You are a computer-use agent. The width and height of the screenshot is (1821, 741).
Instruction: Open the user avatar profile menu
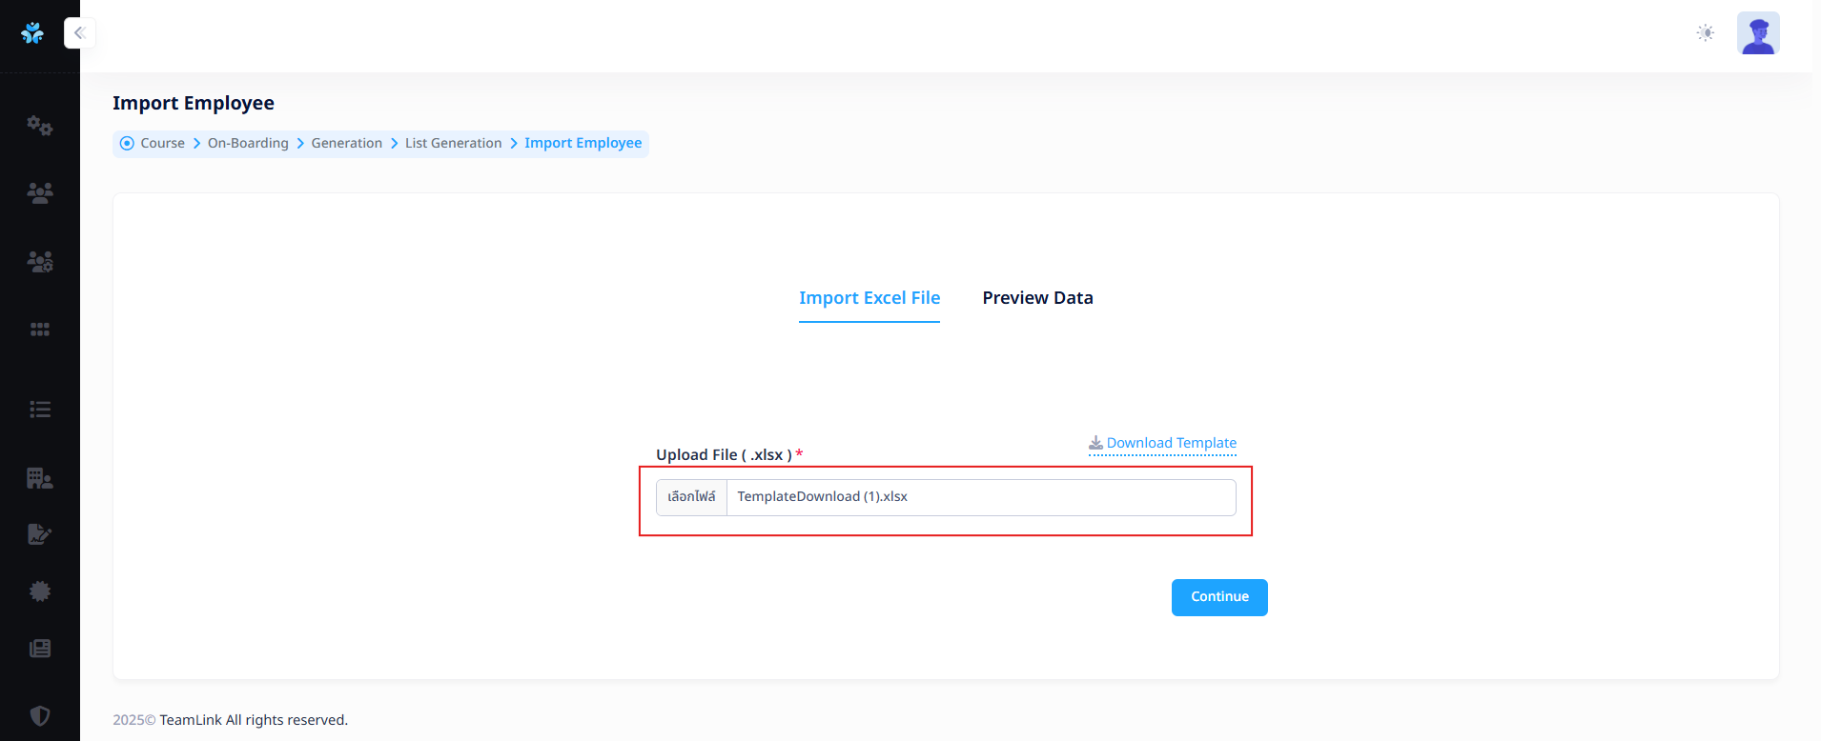[1758, 33]
